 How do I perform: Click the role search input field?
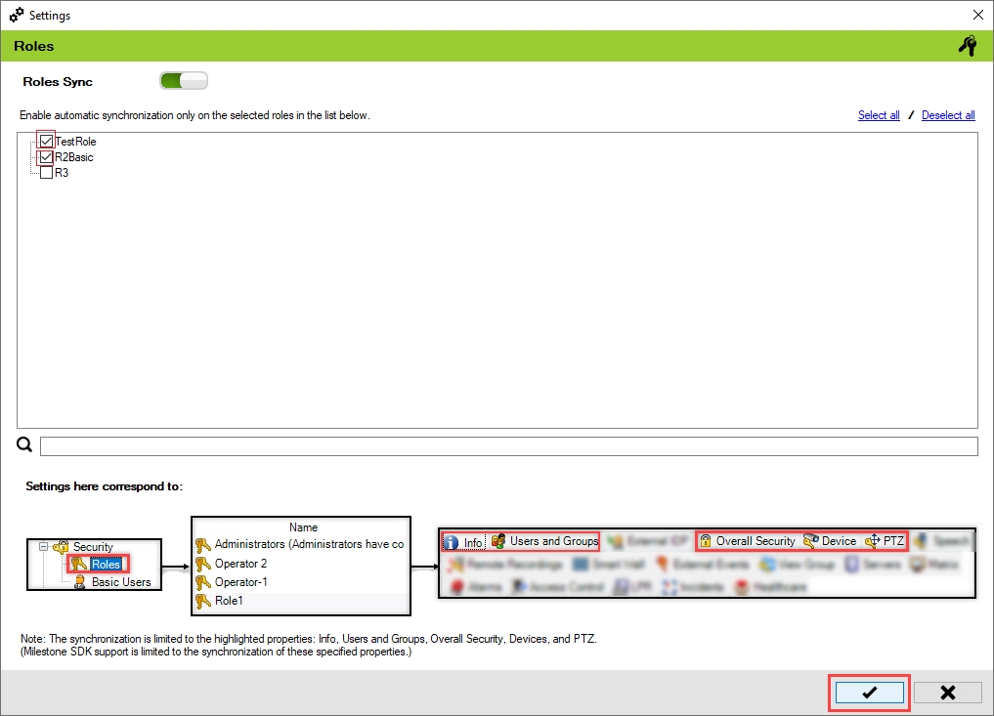click(508, 446)
